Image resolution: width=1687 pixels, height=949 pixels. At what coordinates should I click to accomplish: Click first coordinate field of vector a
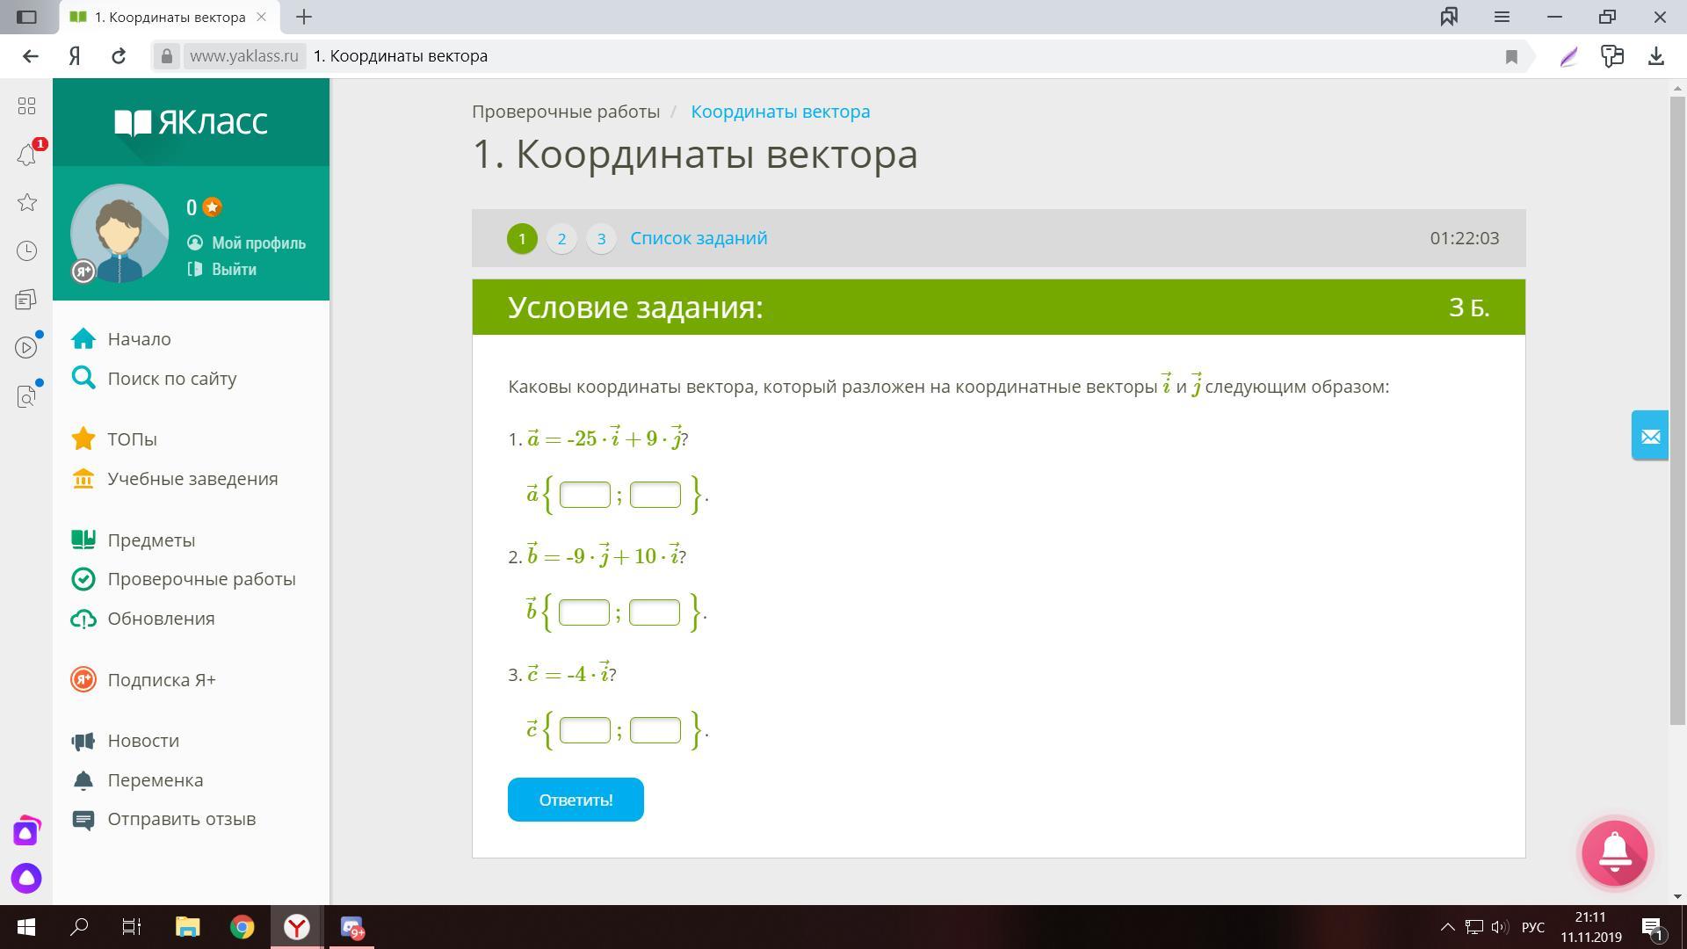(x=584, y=495)
